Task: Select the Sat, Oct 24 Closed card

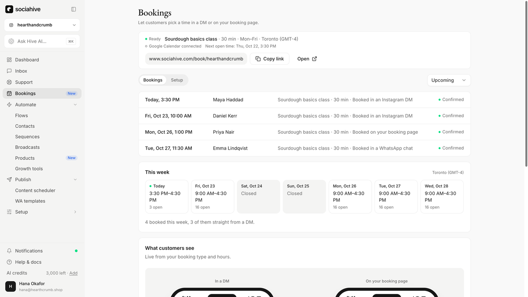Action: point(258,197)
